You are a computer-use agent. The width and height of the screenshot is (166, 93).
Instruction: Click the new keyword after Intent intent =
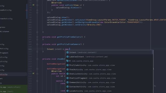(67, 49)
